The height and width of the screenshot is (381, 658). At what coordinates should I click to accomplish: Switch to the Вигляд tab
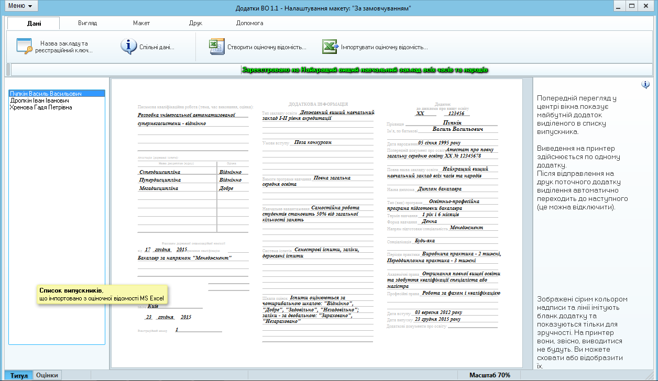click(x=87, y=23)
